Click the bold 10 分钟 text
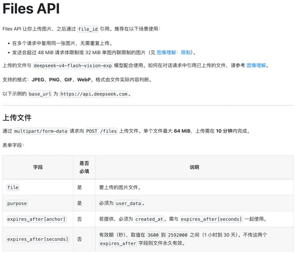This screenshot has height=254, width=297. (224, 131)
